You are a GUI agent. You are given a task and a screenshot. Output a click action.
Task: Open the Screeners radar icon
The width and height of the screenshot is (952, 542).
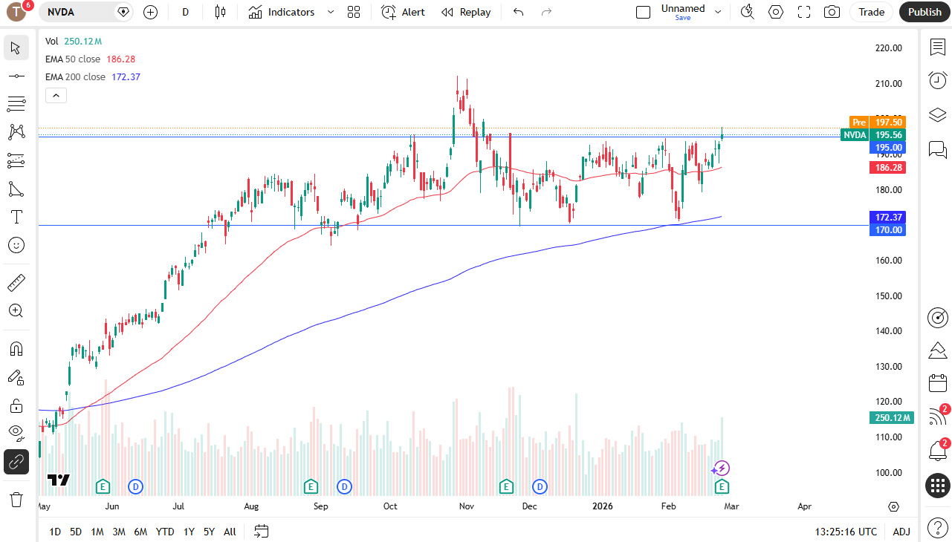tap(938, 318)
